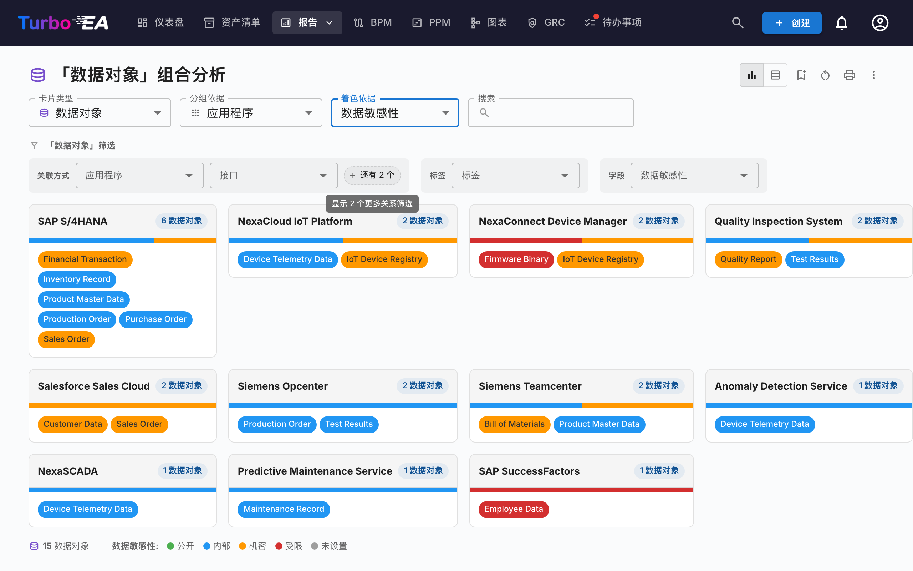This screenshot has height=571, width=913.
Task: Click 还有 2 个 more filters chip
Action: pyautogui.click(x=372, y=175)
